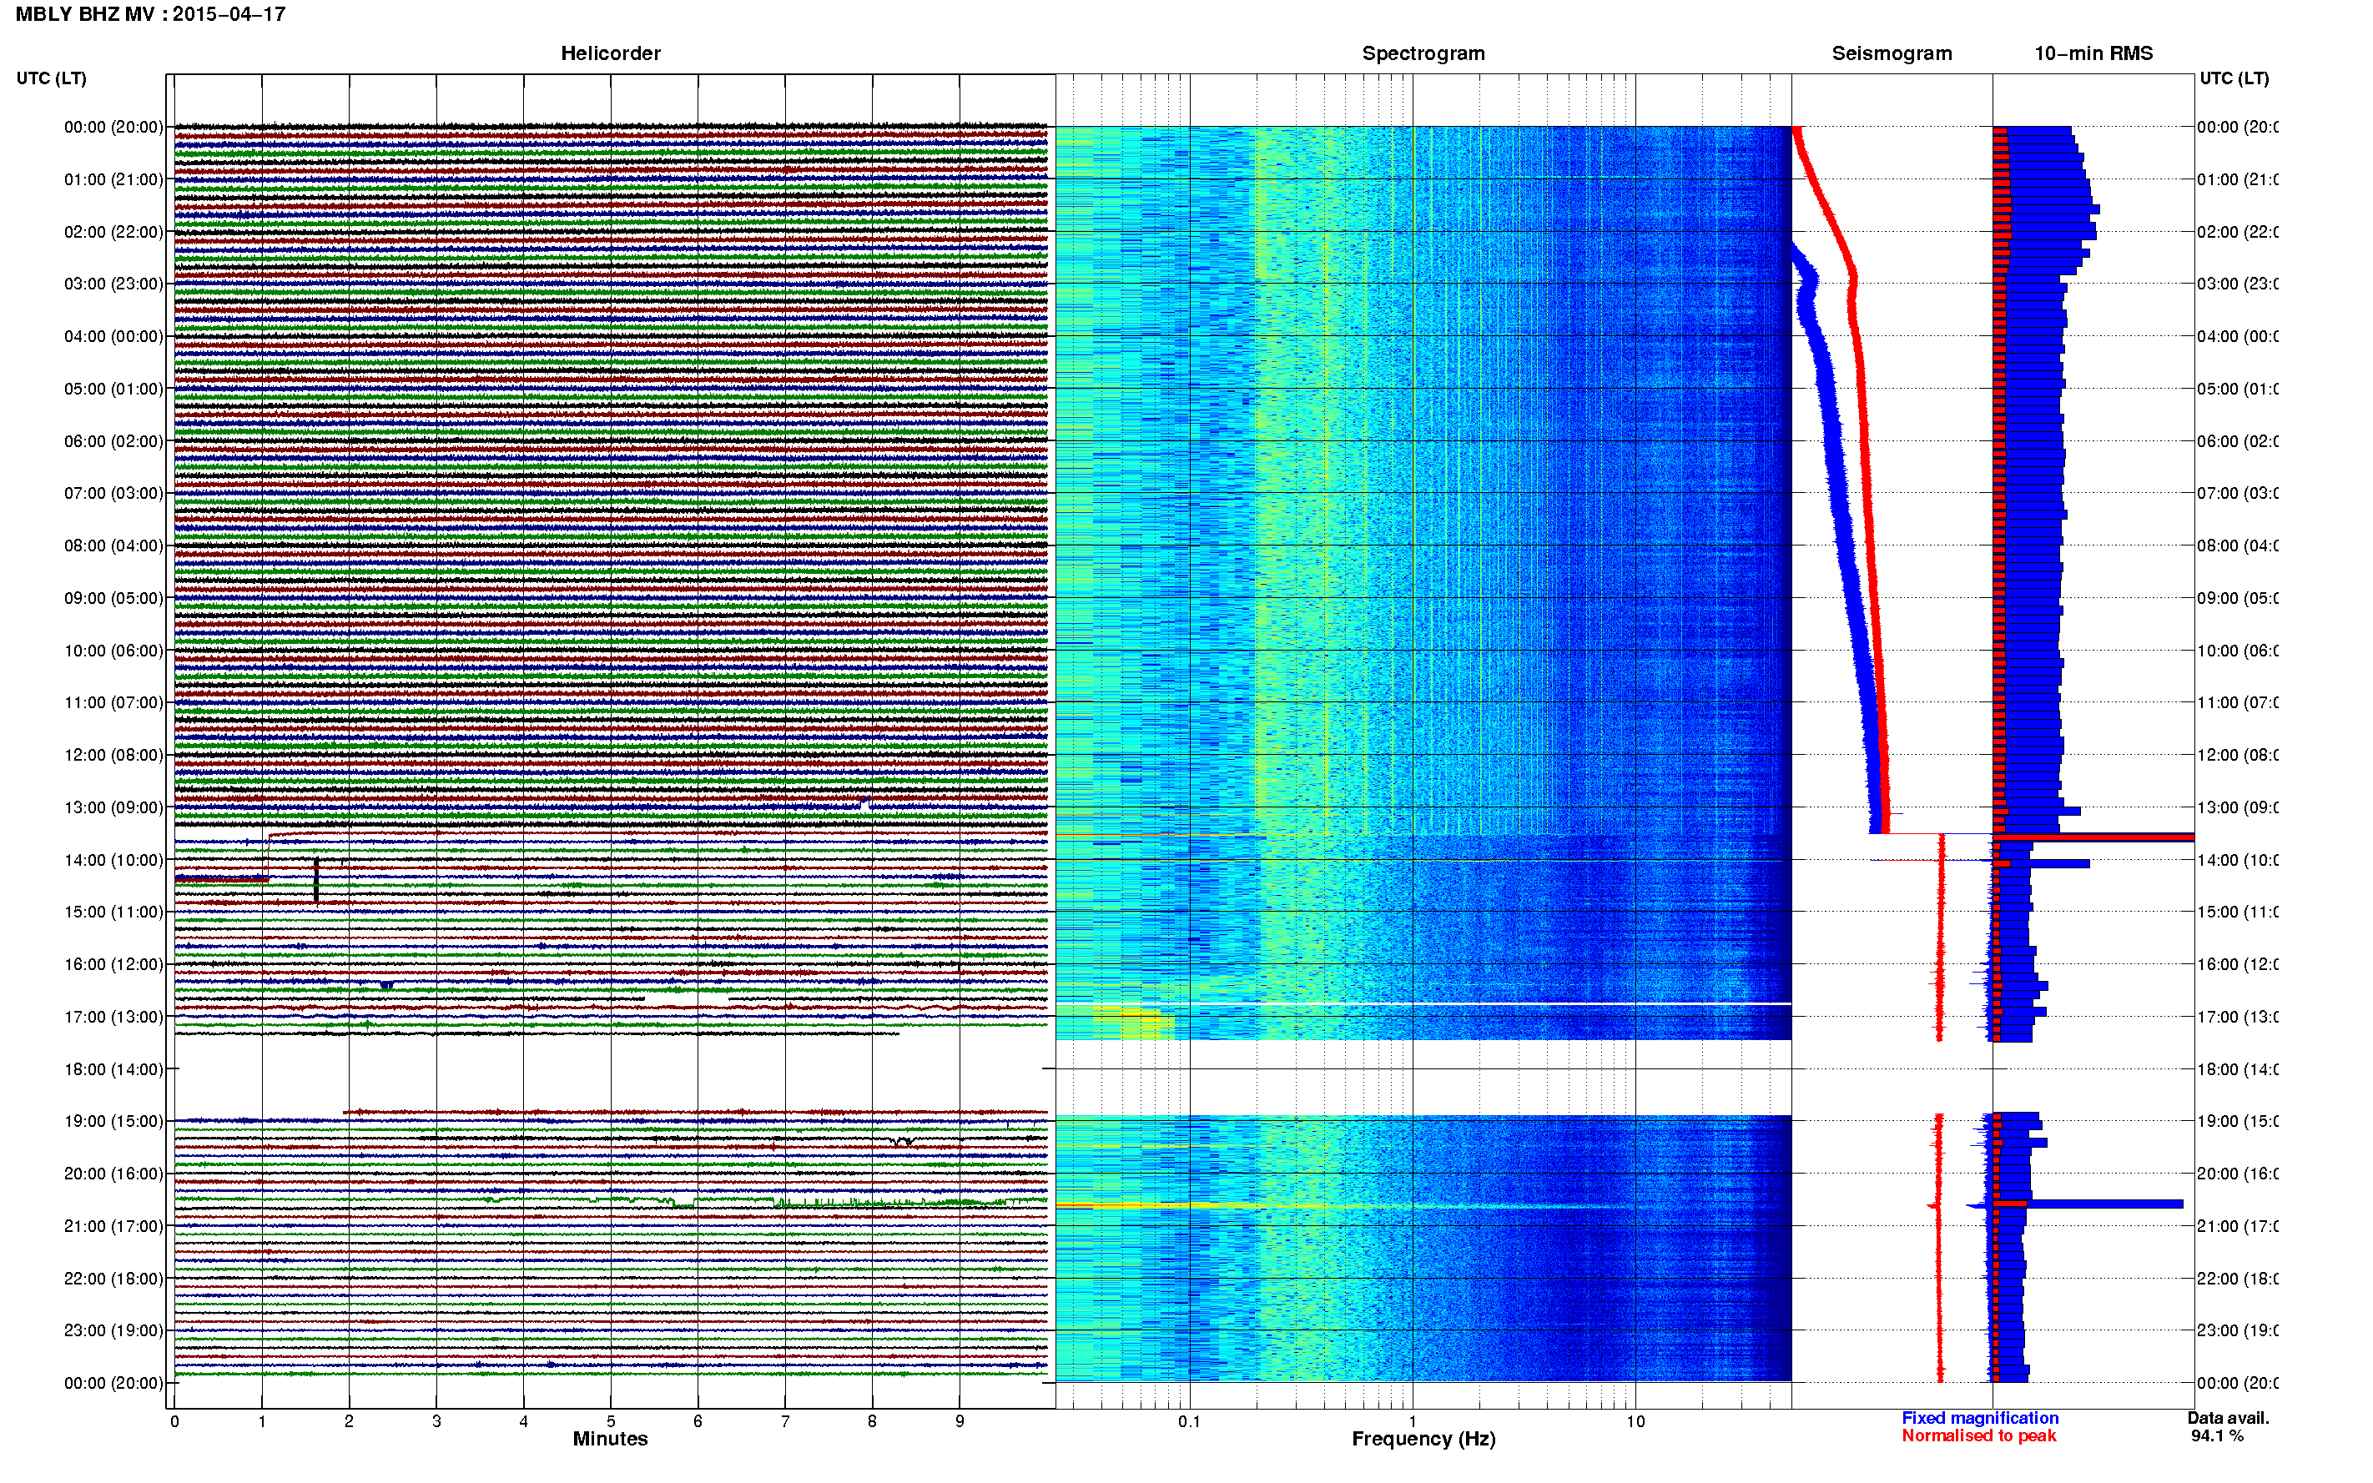Click the 'Normalised to peak' legend entry
Screen dimensions: 2373x1483
pyautogui.click(x=1978, y=1436)
